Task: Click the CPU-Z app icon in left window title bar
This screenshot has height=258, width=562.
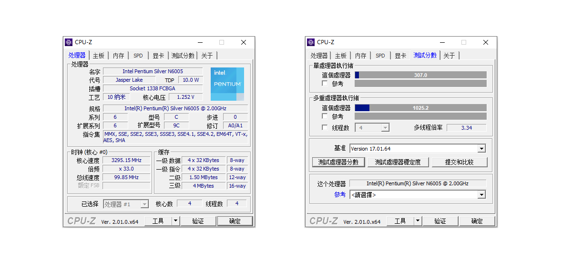Action: (x=69, y=42)
